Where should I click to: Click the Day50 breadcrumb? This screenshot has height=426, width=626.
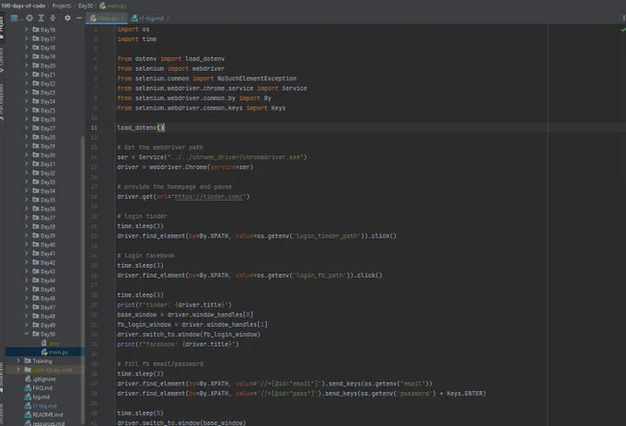click(x=86, y=6)
